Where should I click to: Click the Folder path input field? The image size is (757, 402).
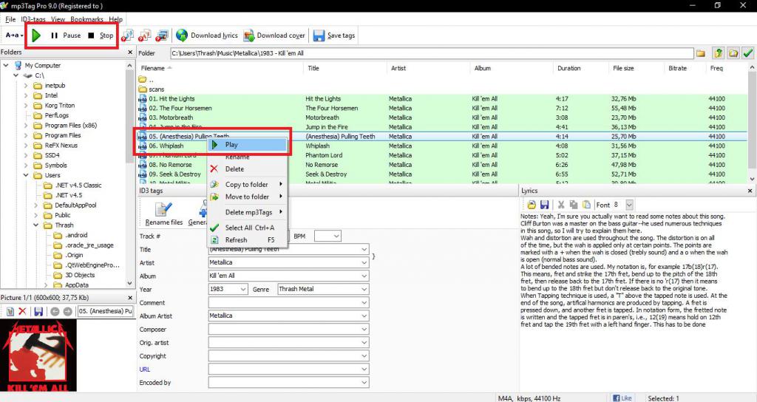click(432, 53)
